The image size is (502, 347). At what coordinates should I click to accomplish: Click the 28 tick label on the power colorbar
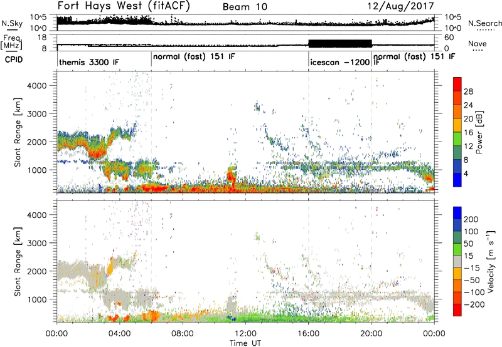coord(468,91)
